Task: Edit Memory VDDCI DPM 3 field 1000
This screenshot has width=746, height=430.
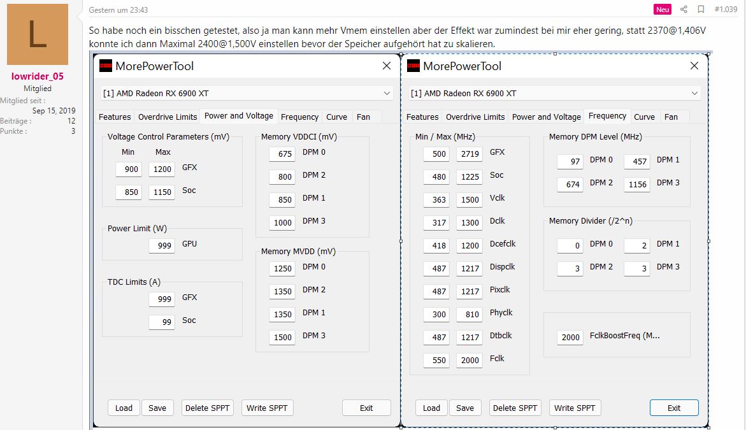Action: [282, 222]
